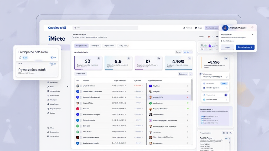Click the profile avatar in the top-right popup
269x151 pixels.
225,28
